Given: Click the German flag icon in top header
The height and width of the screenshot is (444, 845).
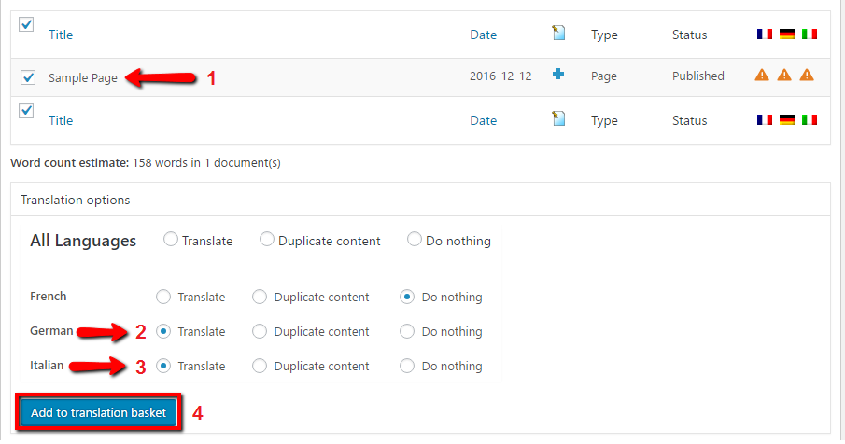Looking at the screenshot, I should coord(787,35).
